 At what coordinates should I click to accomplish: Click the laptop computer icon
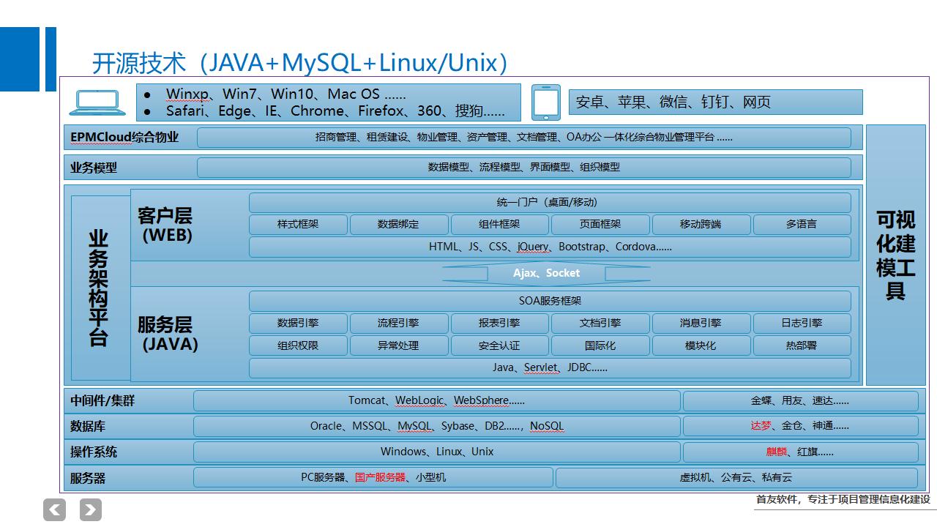(97, 103)
